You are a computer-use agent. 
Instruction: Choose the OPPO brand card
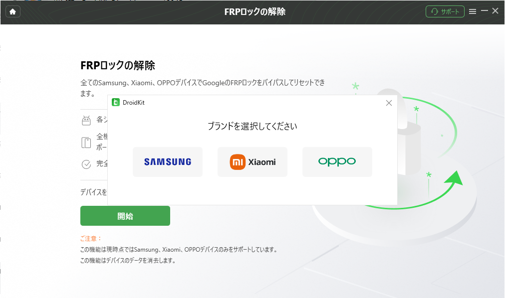(337, 161)
